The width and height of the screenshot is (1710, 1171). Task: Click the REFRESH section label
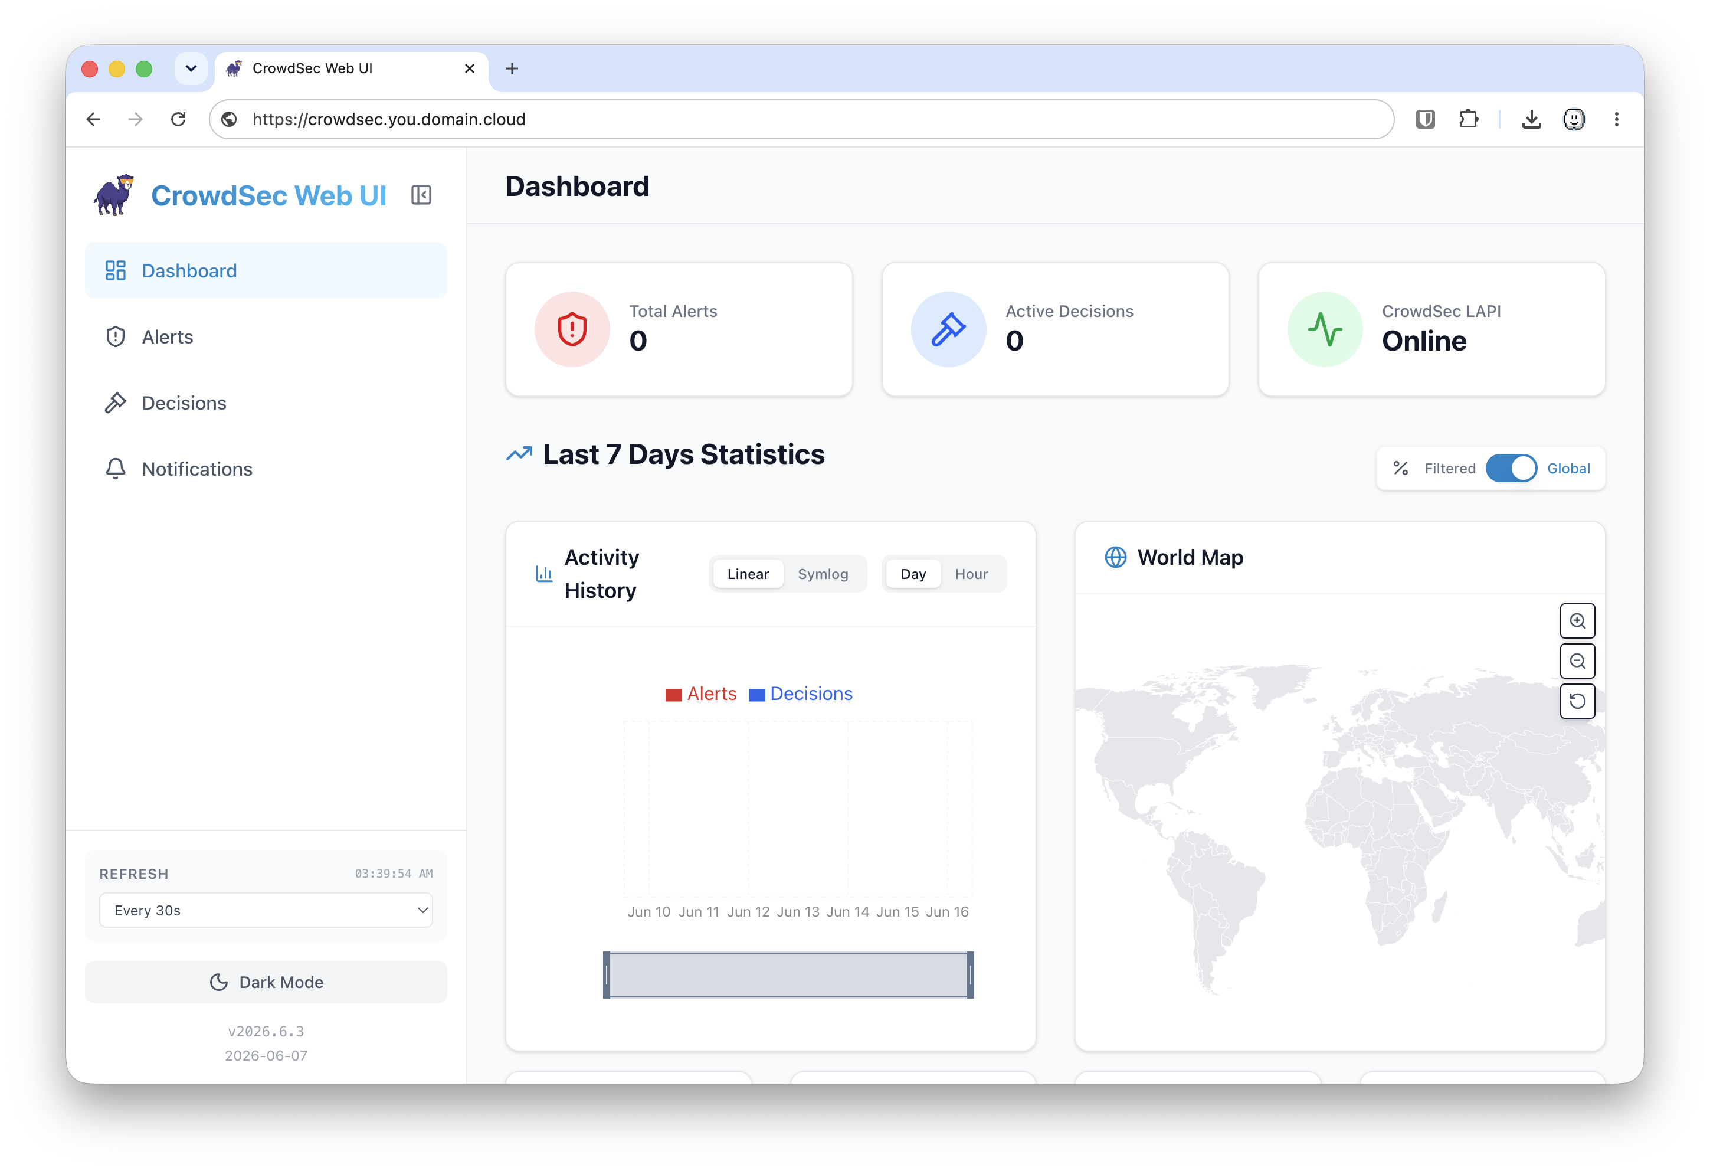(134, 874)
